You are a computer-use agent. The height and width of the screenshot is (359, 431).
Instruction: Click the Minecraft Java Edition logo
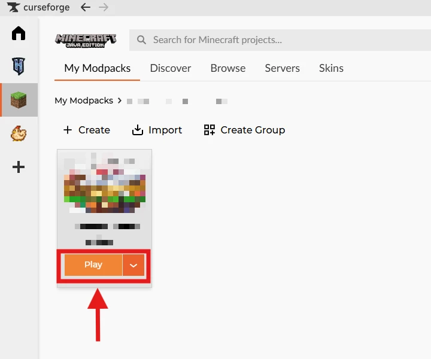[x=86, y=41]
